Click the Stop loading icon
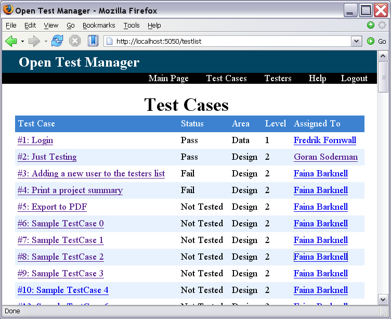391x319 pixels. coord(75,41)
